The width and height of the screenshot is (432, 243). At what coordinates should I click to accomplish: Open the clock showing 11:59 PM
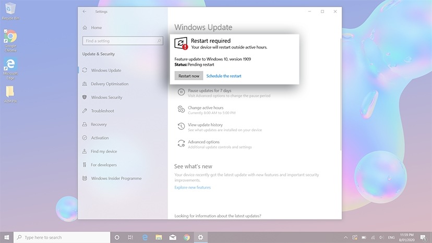(x=406, y=237)
